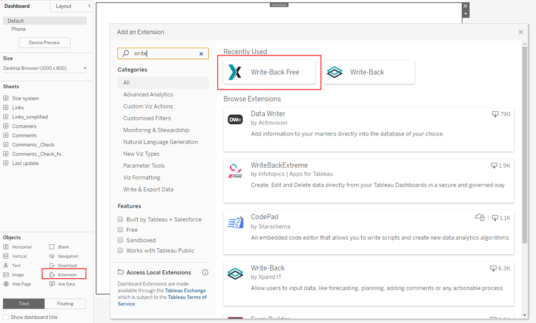This screenshot has width=536, height=323.
Task: Select the Monitoring & Stewardship category
Action: [156, 130]
